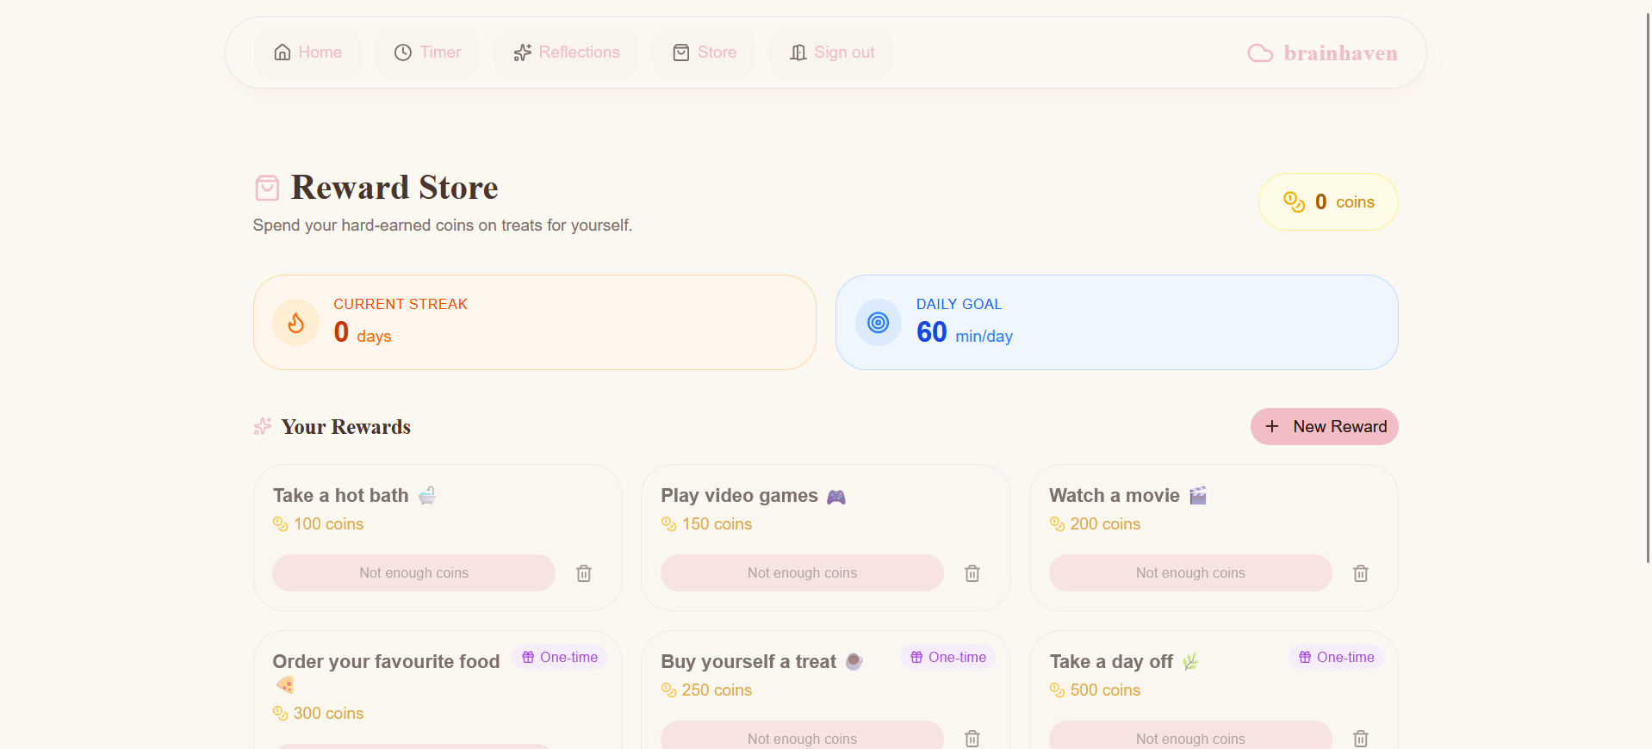Click the shopping bag icon beside Reward Store
Image resolution: width=1652 pixels, height=749 pixels.
[267, 188]
